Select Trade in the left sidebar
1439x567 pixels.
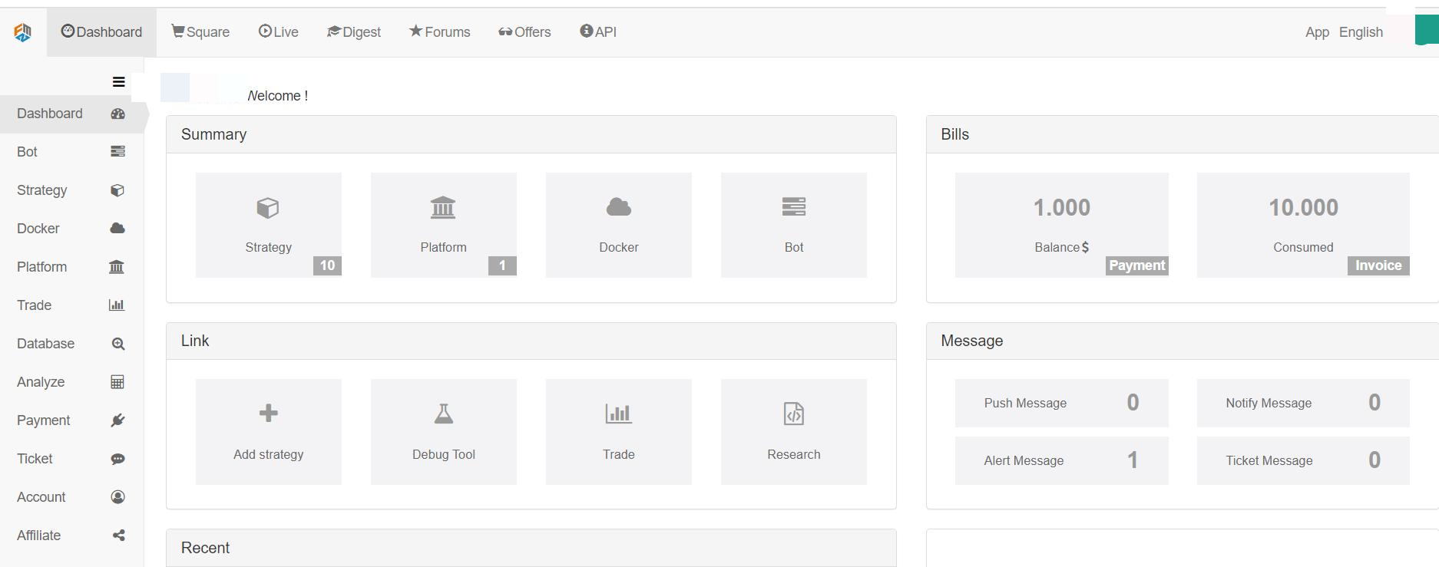tap(72, 305)
